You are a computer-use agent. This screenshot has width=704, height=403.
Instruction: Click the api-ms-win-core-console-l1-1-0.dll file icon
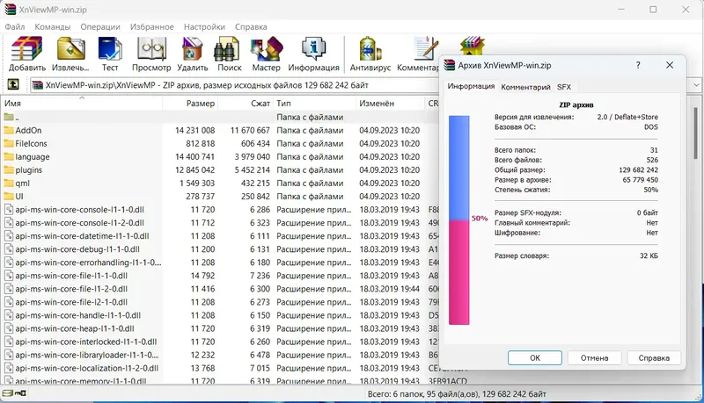[x=9, y=210]
